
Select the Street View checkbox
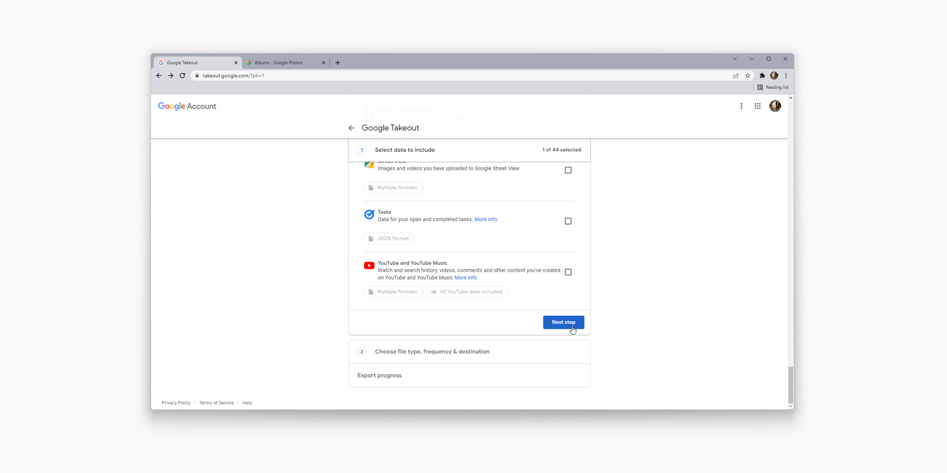[x=568, y=170]
